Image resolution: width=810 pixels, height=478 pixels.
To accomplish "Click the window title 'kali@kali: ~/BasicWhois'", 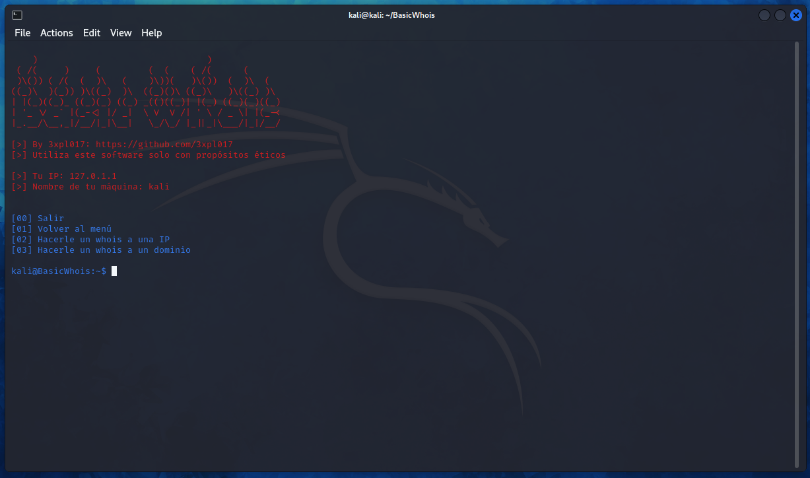I will tap(391, 15).
